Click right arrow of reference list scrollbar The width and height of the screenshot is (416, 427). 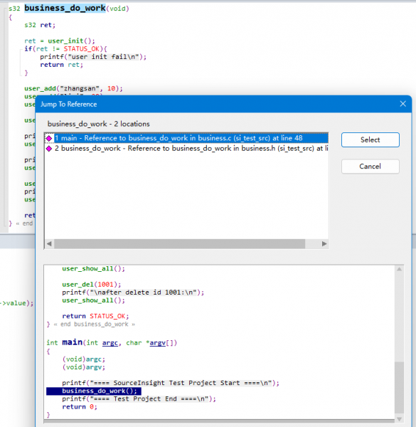coord(324,243)
